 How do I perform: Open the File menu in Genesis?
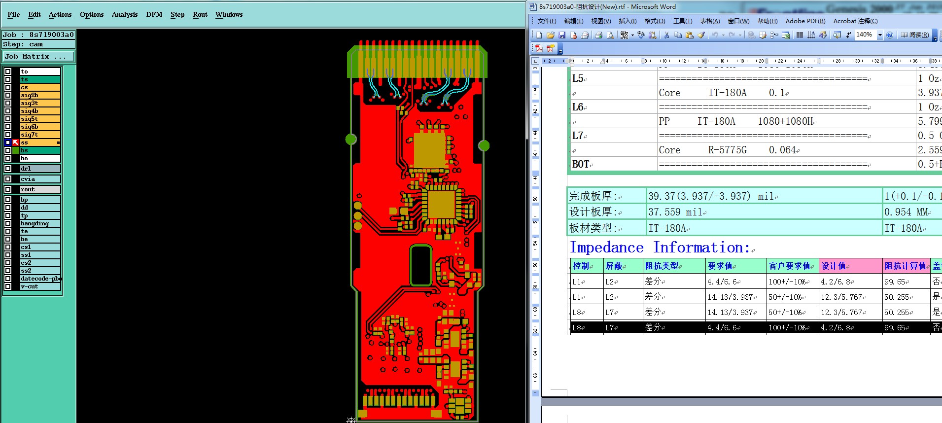[x=14, y=14]
